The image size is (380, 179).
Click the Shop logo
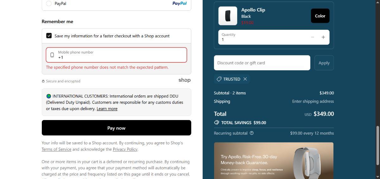[184, 80]
